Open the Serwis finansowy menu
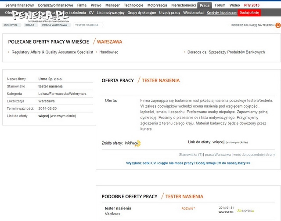The image size is (281, 221). pos(19,5)
